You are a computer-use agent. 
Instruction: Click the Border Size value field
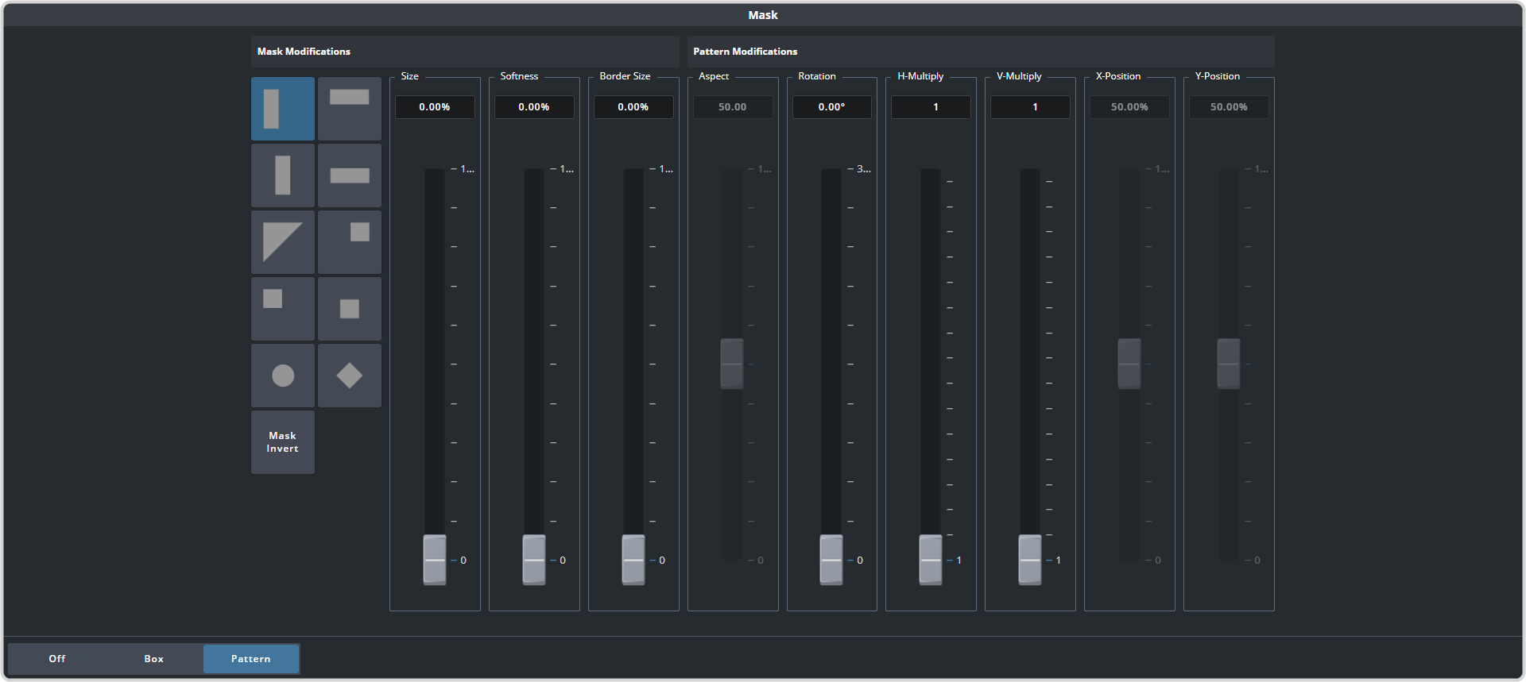(x=633, y=107)
